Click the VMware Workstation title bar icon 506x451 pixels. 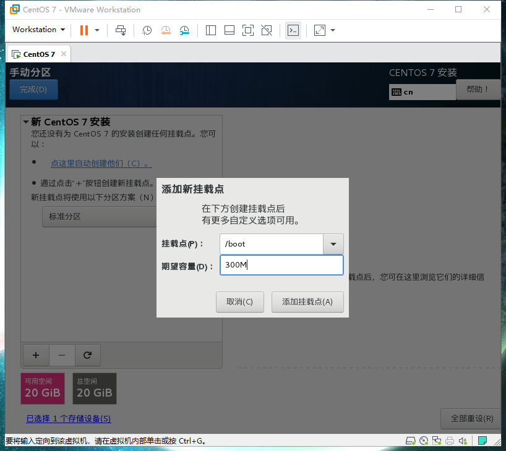point(14,9)
